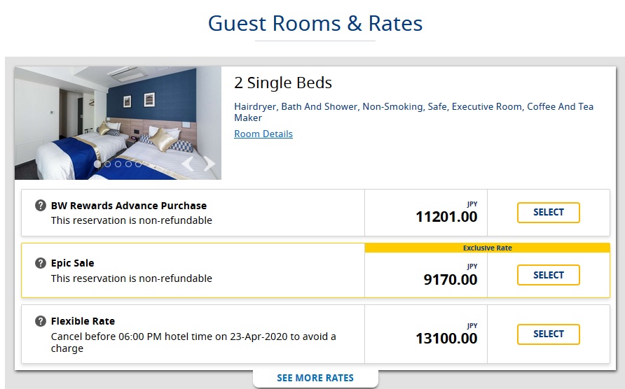Click the 13100.00 Flexible Rate price
Screen dimensions: 625x389
pyautogui.click(x=446, y=339)
